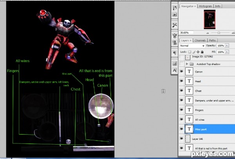Hide the Fingers text layer

click(x=181, y=110)
